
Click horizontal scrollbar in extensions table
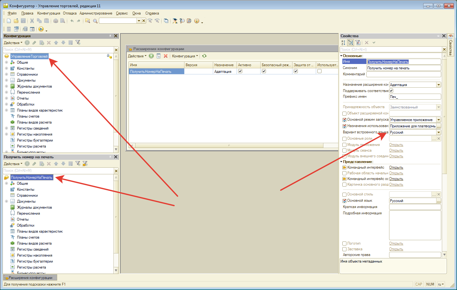pos(229,146)
